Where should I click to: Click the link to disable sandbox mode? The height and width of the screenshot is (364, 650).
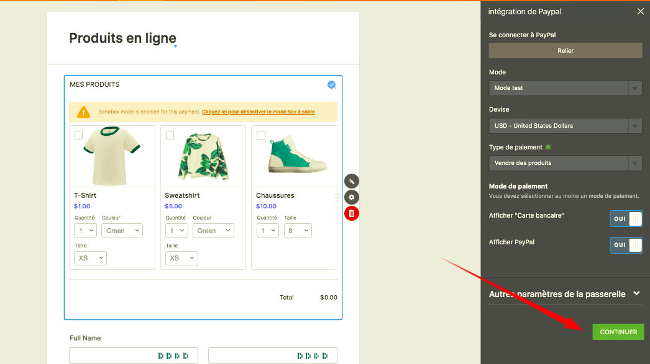(x=259, y=112)
